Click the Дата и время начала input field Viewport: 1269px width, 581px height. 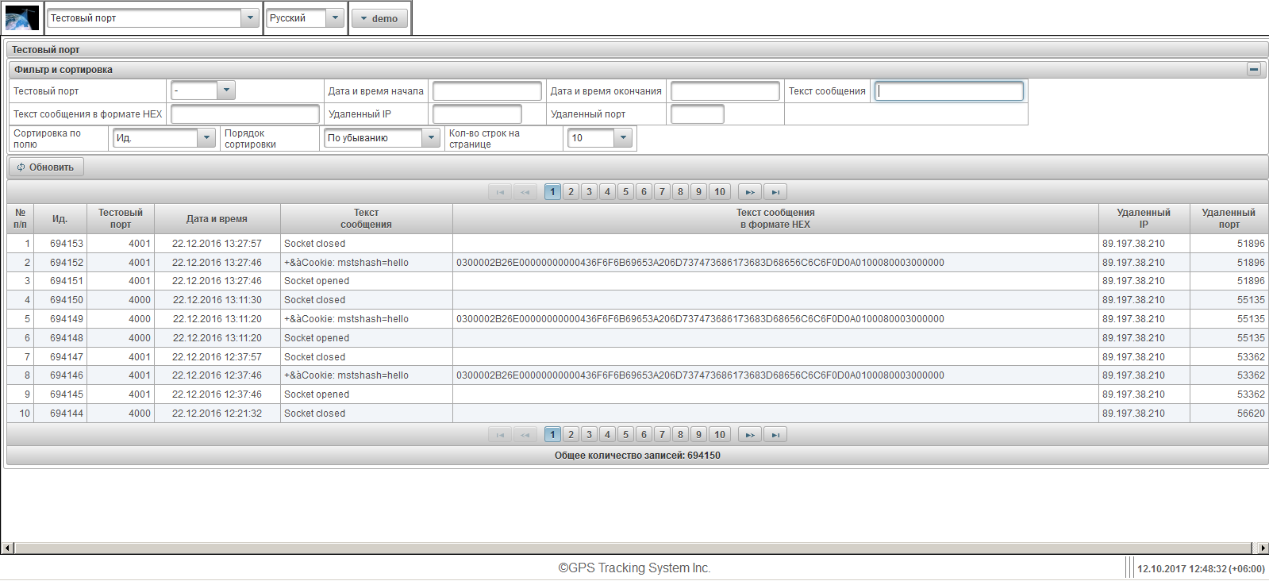coord(486,91)
